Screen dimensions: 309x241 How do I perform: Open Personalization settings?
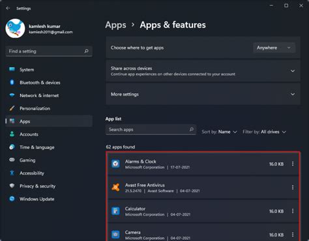pyautogui.click(x=49, y=108)
